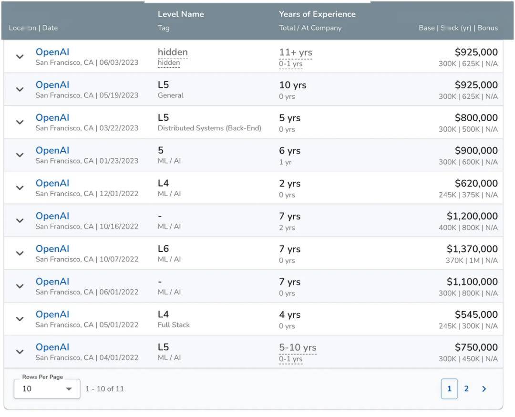Click the 300K | 450K | N/A breakdown
Viewport: 515px width, 417px height.
[x=468, y=359]
